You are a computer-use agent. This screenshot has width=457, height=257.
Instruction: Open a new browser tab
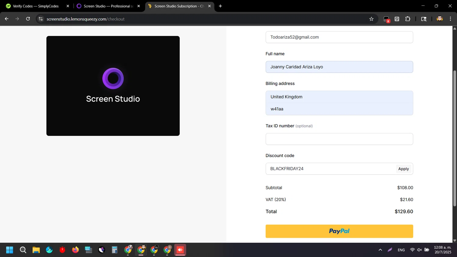220,6
